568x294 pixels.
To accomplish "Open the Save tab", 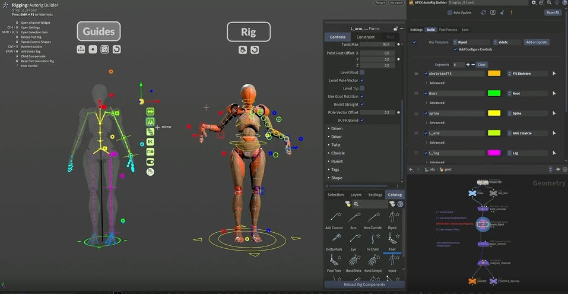I will point(465,30).
